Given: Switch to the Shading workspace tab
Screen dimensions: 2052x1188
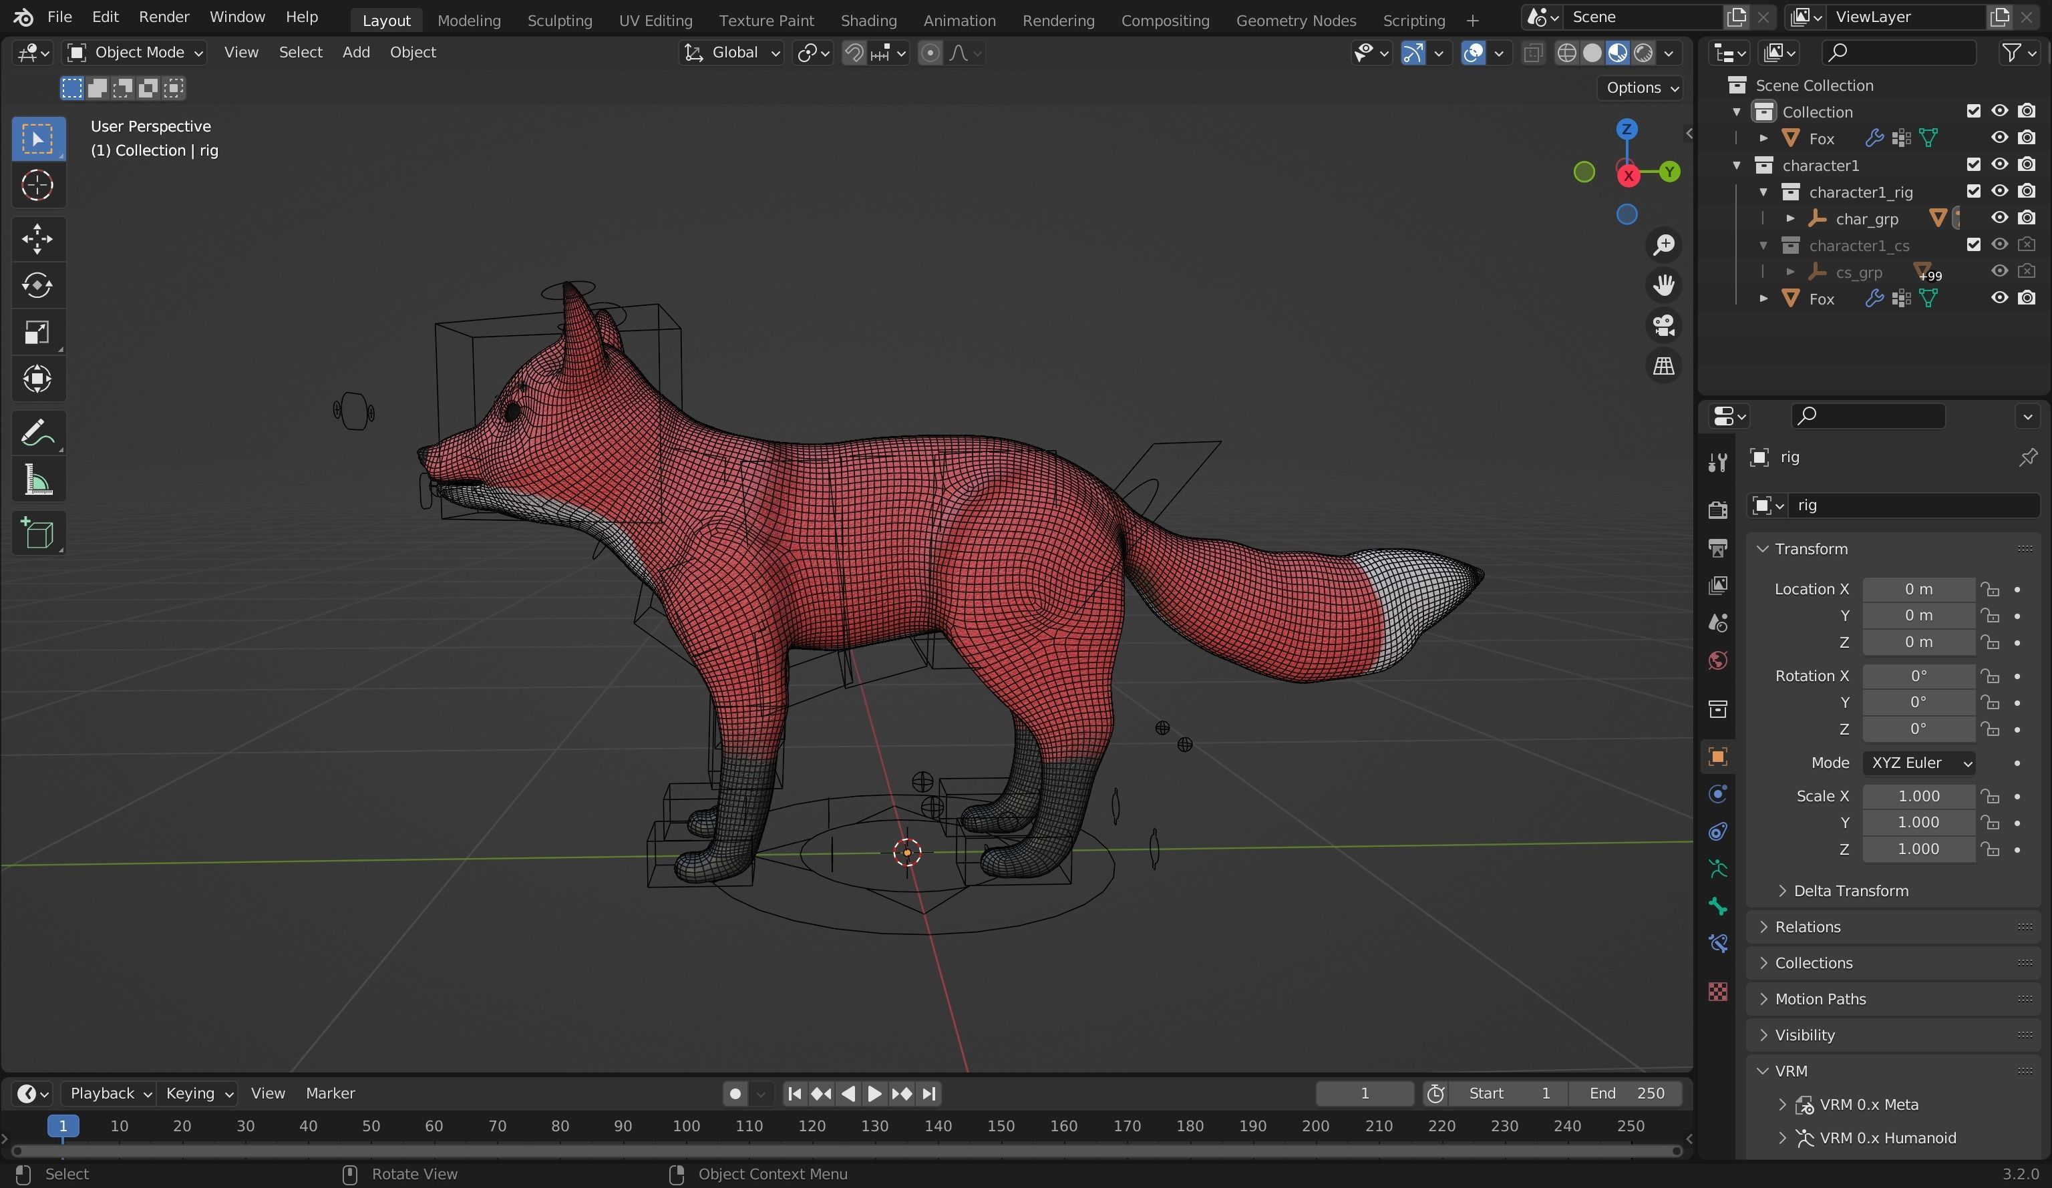Looking at the screenshot, I should (868, 20).
